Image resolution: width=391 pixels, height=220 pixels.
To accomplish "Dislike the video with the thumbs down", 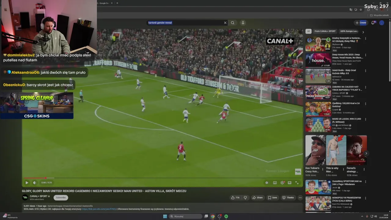I will pyautogui.click(x=245, y=198).
